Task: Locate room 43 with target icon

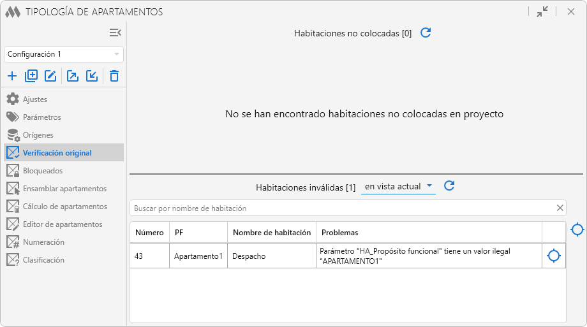Action: tap(553, 256)
